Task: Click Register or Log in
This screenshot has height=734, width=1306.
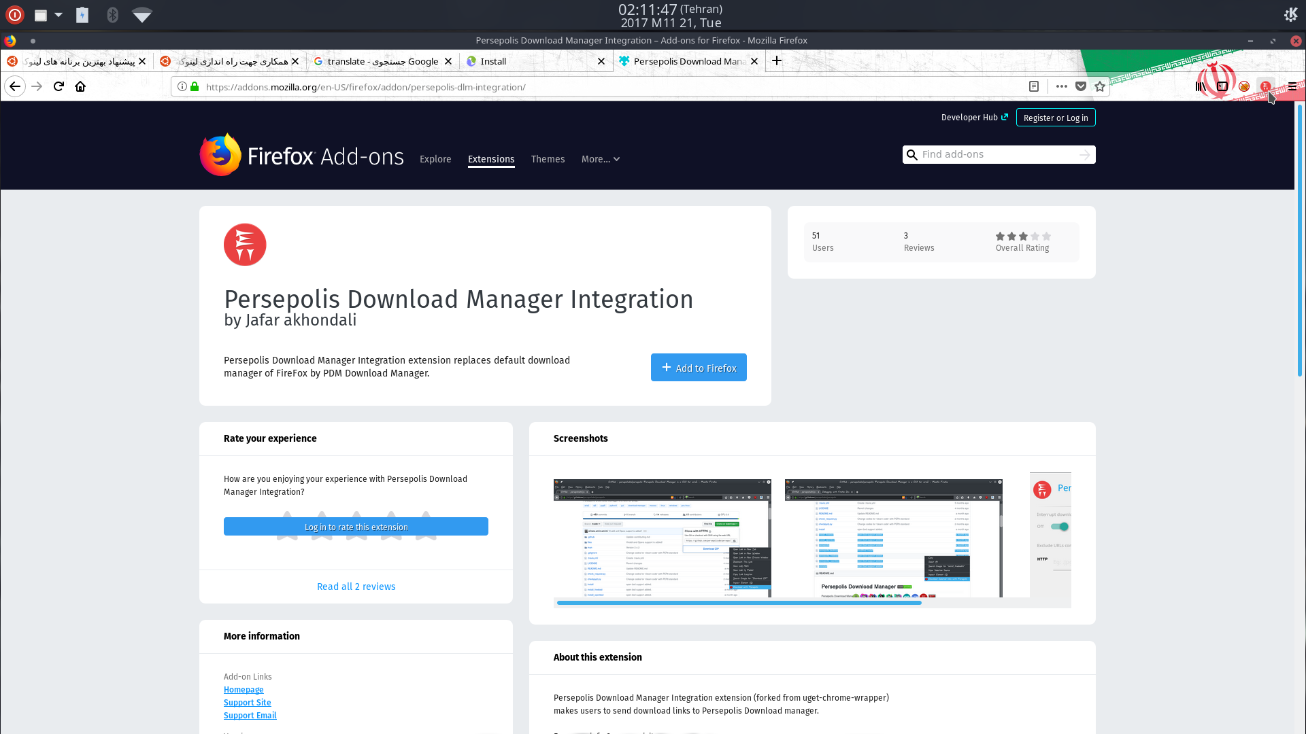Action: tap(1055, 118)
